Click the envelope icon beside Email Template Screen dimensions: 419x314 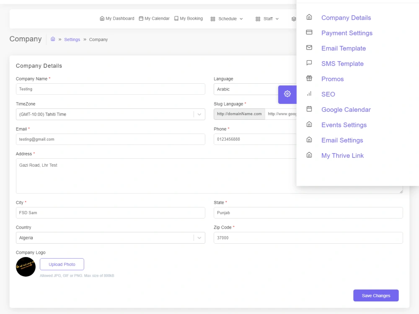[309, 48]
